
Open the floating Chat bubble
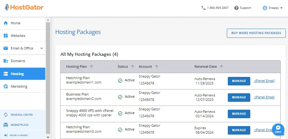pyautogui.click(x=278, y=129)
